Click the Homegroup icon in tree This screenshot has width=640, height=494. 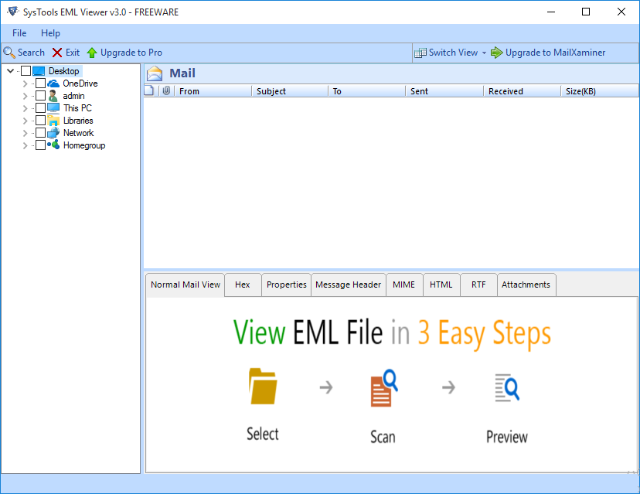[53, 145]
